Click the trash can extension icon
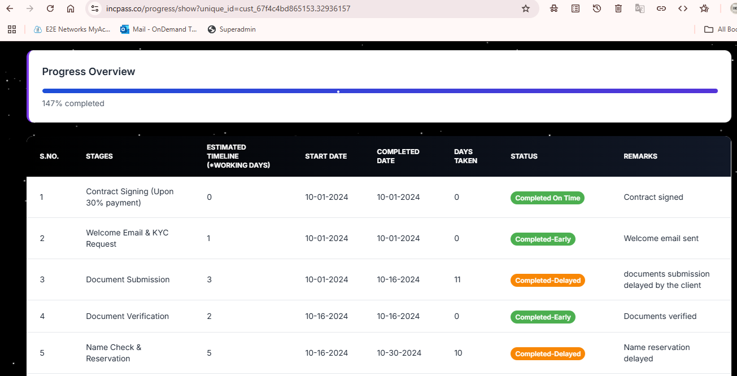The width and height of the screenshot is (737, 376). [x=618, y=8]
